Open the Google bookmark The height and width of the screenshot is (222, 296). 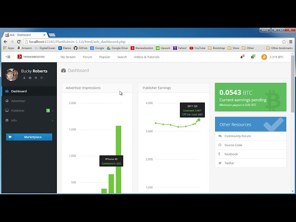97,48
